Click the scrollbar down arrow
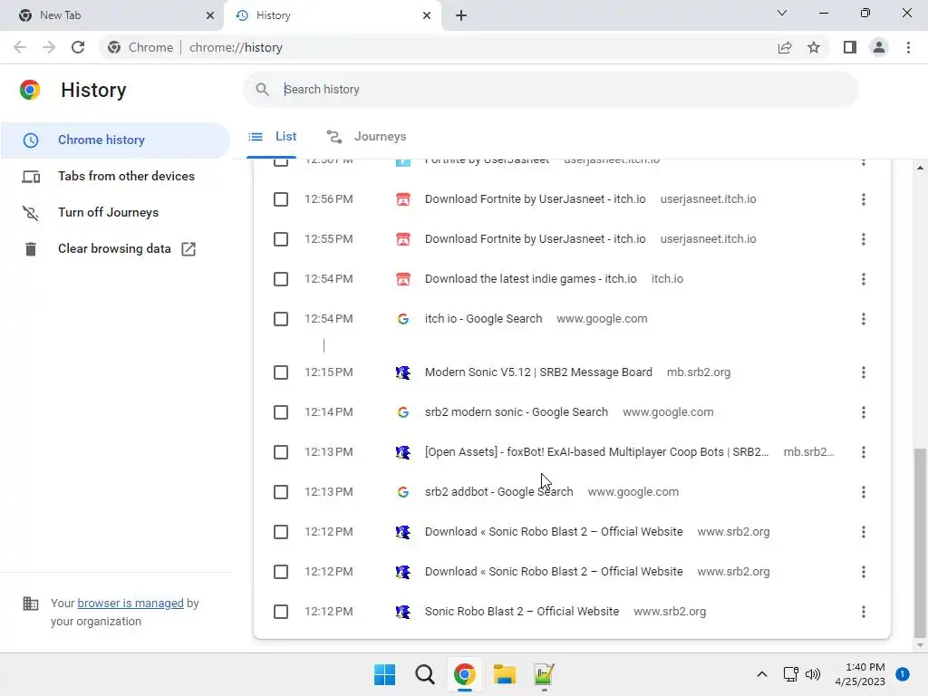The image size is (928, 696). click(920, 645)
